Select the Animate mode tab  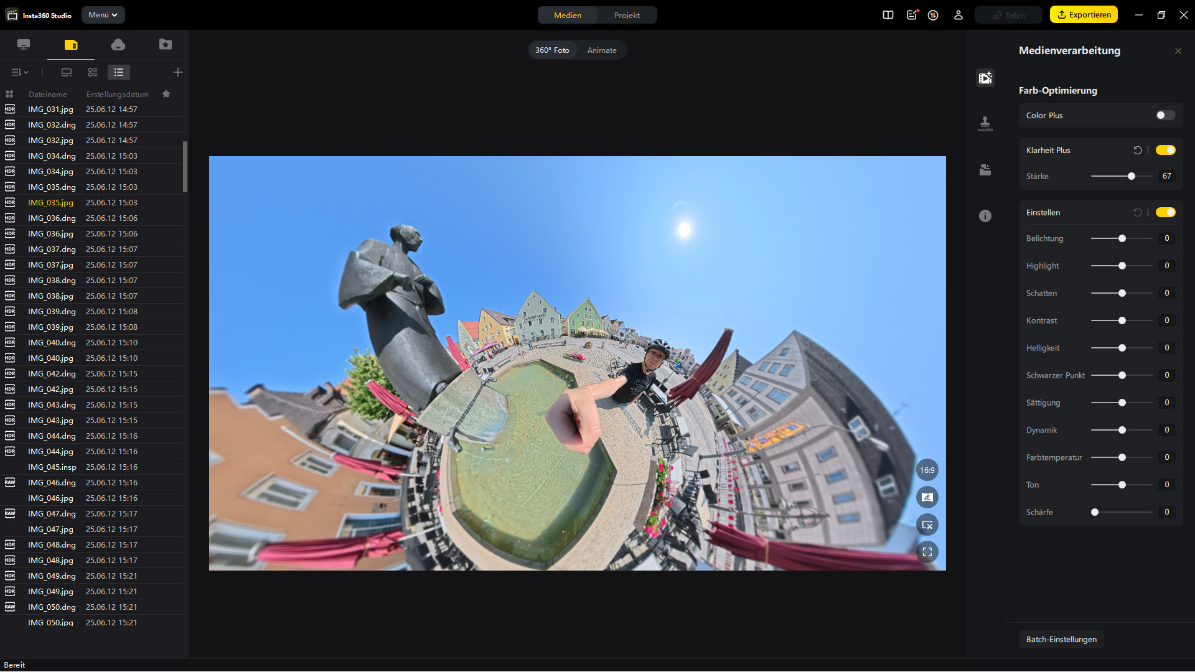point(601,50)
